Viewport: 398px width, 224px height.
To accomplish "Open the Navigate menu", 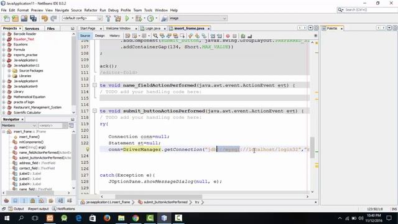I will coord(62,10).
